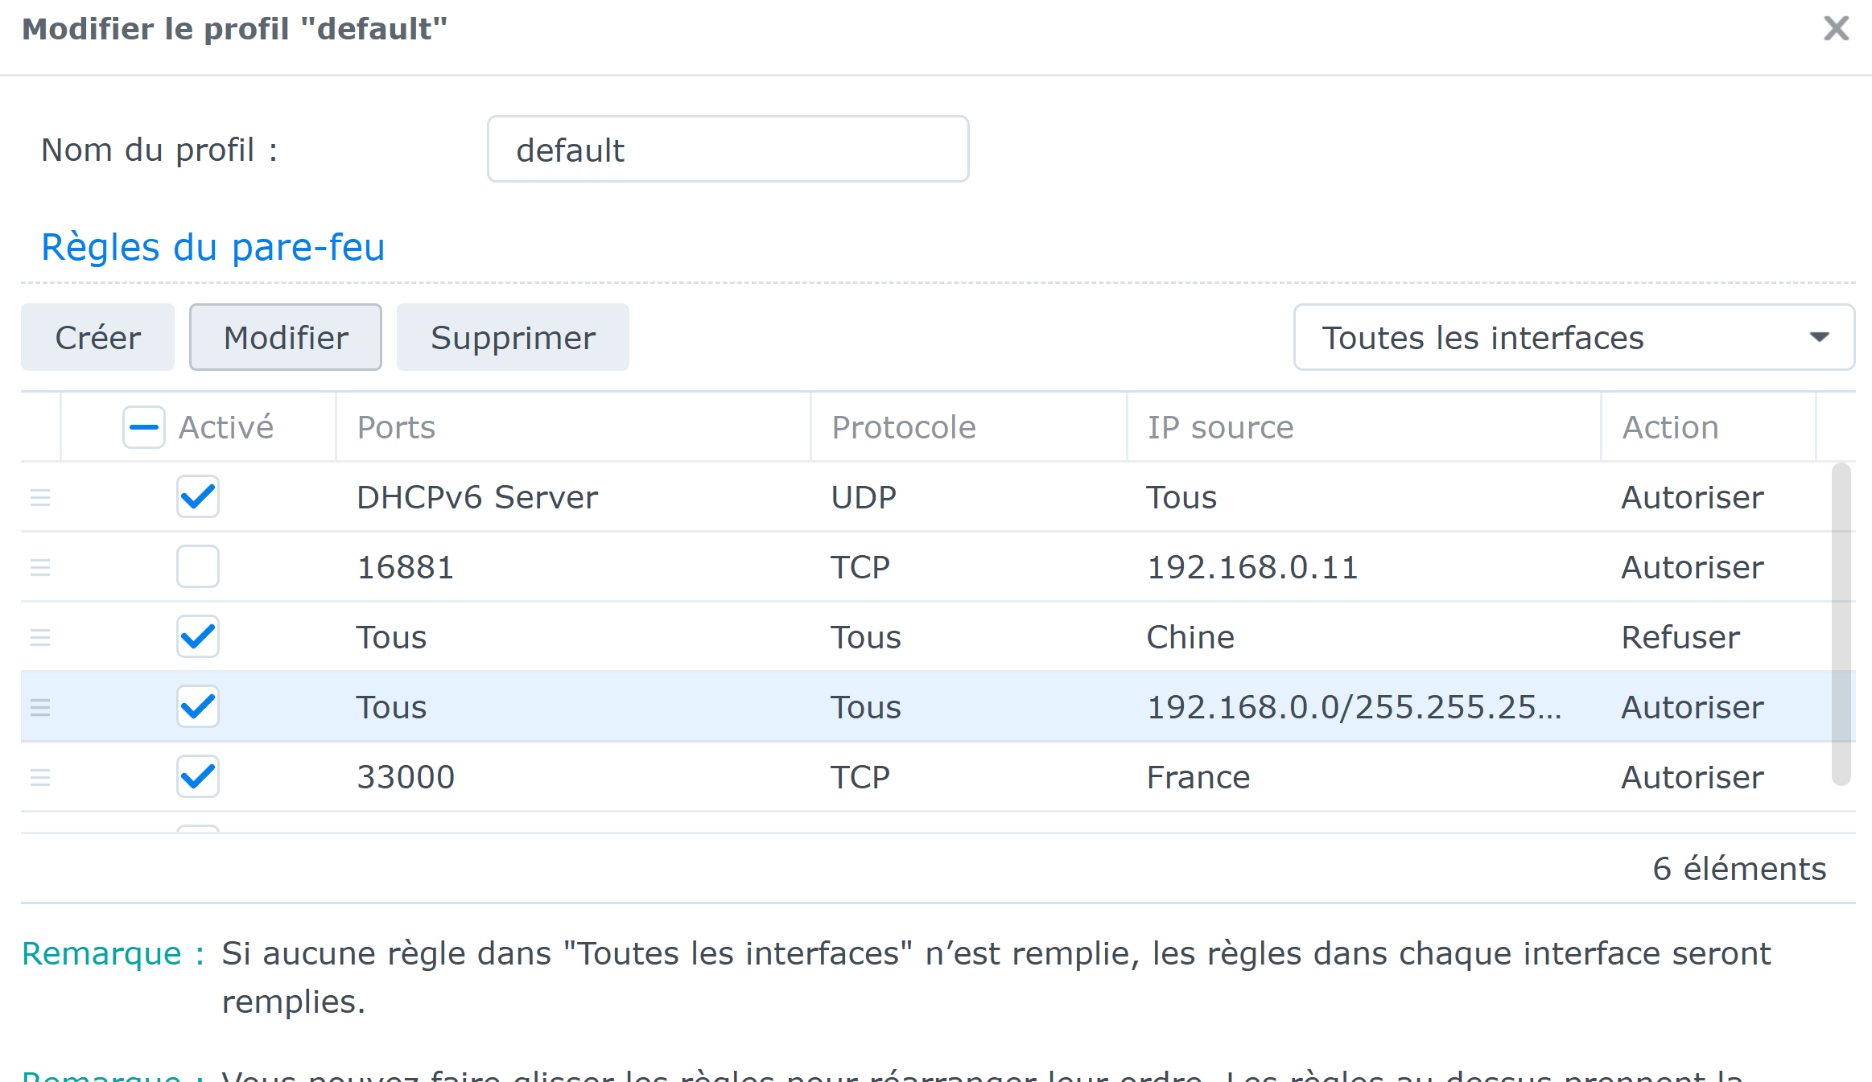Click the Modifier button

click(286, 338)
